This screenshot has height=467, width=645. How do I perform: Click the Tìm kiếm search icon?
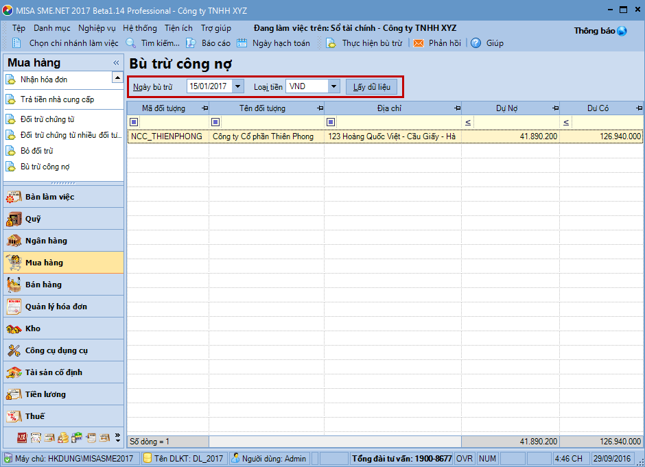click(x=130, y=43)
